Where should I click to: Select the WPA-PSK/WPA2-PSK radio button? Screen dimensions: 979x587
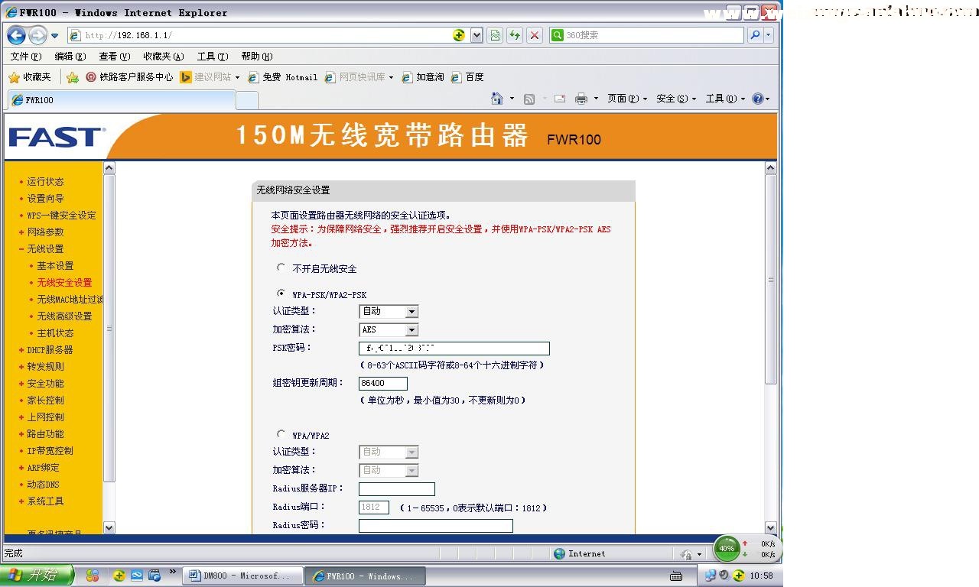coord(281,293)
